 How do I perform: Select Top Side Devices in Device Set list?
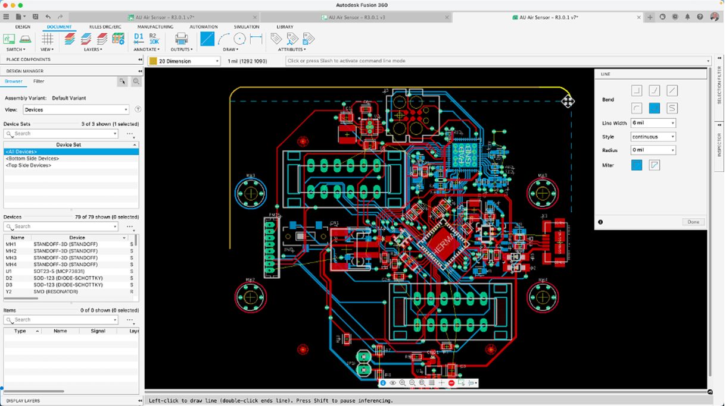(29, 165)
